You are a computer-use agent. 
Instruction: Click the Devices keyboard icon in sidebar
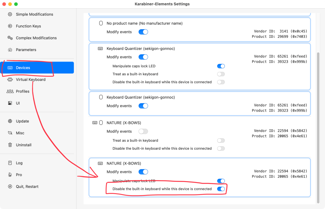pyautogui.click(x=10, y=68)
